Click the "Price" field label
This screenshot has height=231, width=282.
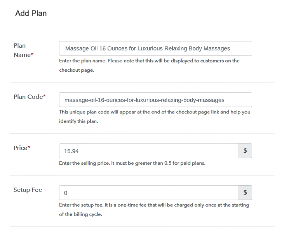[21, 148]
